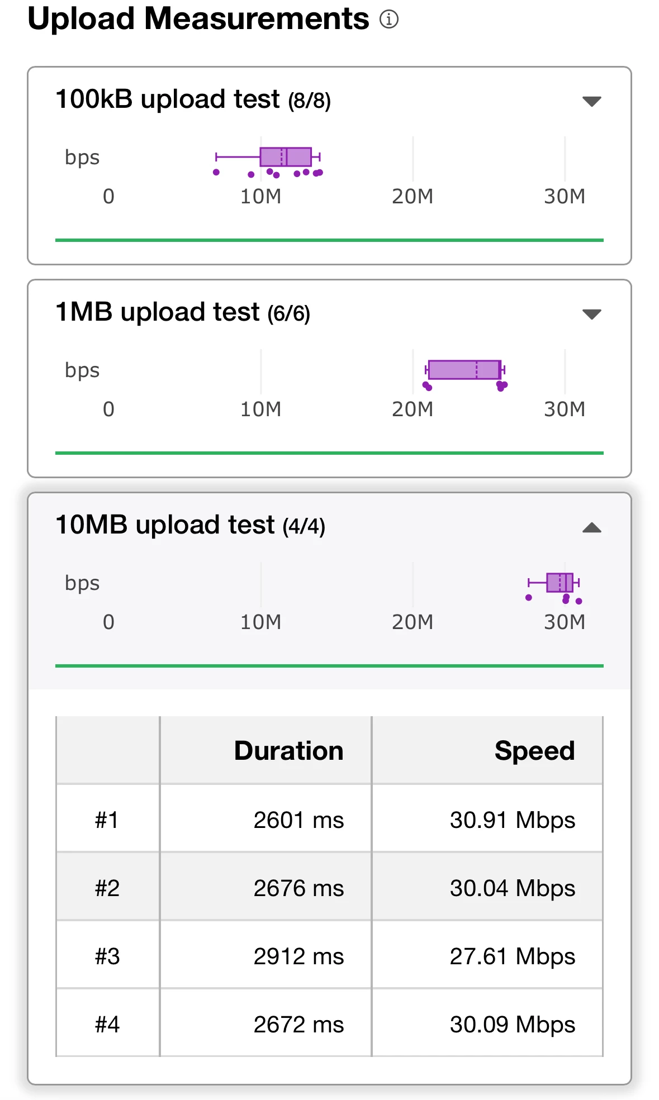Select row #4 in results table
Image resolution: width=659 pixels, height=1100 pixels.
click(x=107, y=1025)
